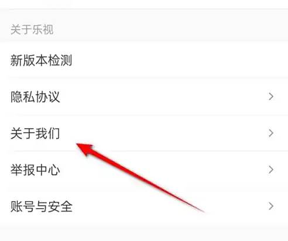
Task: Tap the chevron arrow beside 举报中心
Action: point(271,170)
